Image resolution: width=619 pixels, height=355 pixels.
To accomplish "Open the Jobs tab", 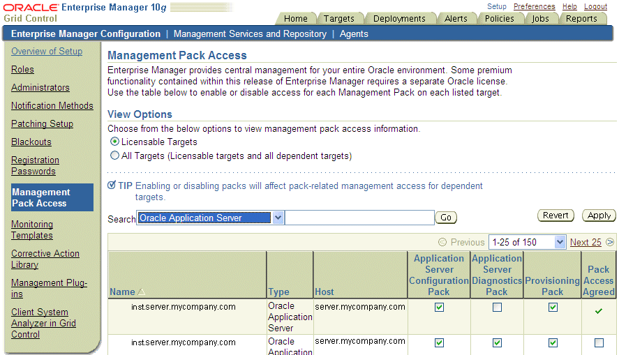I will [540, 19].
